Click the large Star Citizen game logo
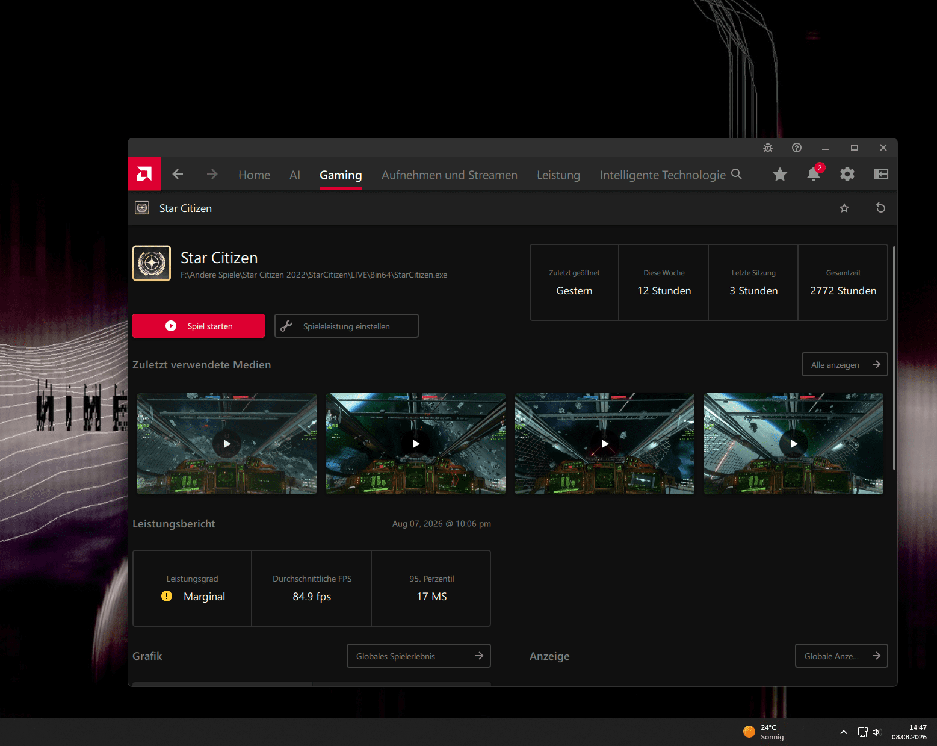Viewport: 937px width, 746px height. pyautogui.click(x=152, y=263)
